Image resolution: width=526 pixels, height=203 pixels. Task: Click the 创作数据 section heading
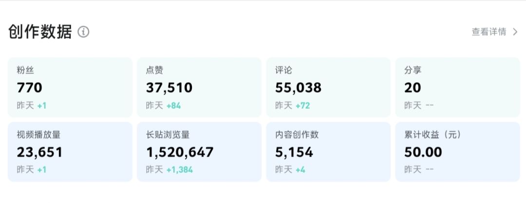click(x=40, y=32)
